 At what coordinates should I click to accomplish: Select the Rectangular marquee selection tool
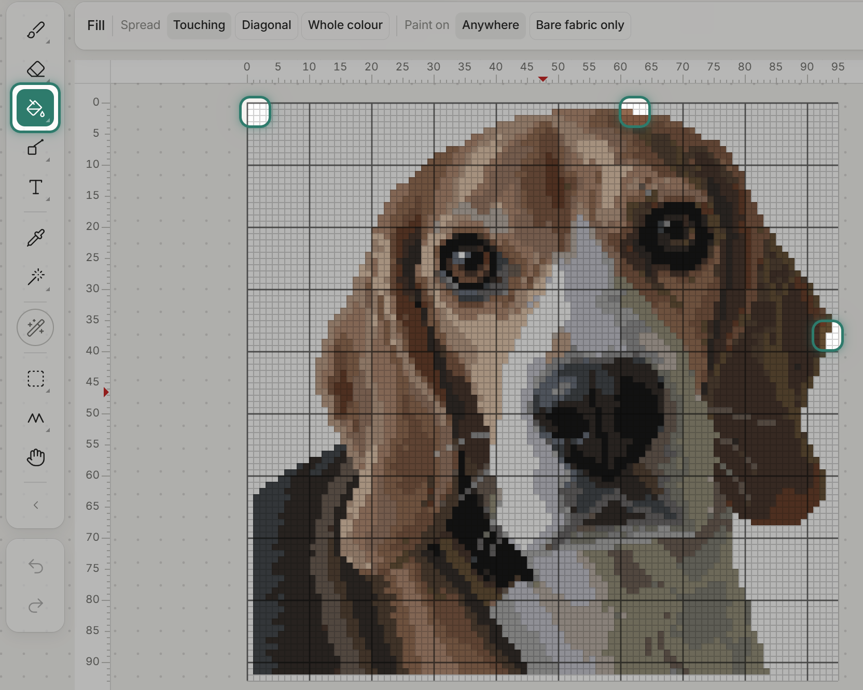[35, 379]
